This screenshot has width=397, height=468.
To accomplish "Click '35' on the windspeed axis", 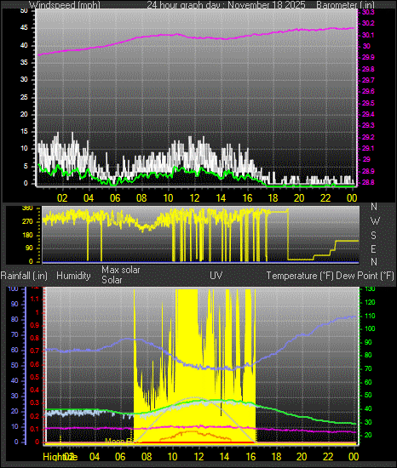I will click(24, 62).
